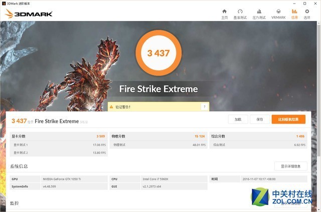Image resolution: width=321 pixels, height=212 pixels.
Task: Click the Save (保存) button
Action: coord(260,119)
